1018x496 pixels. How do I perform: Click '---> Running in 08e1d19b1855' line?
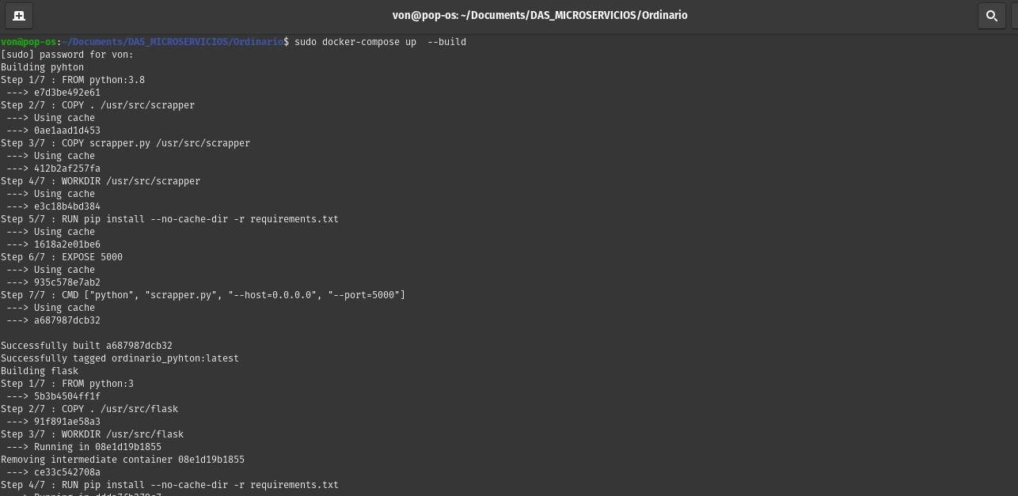pos(84,447)
